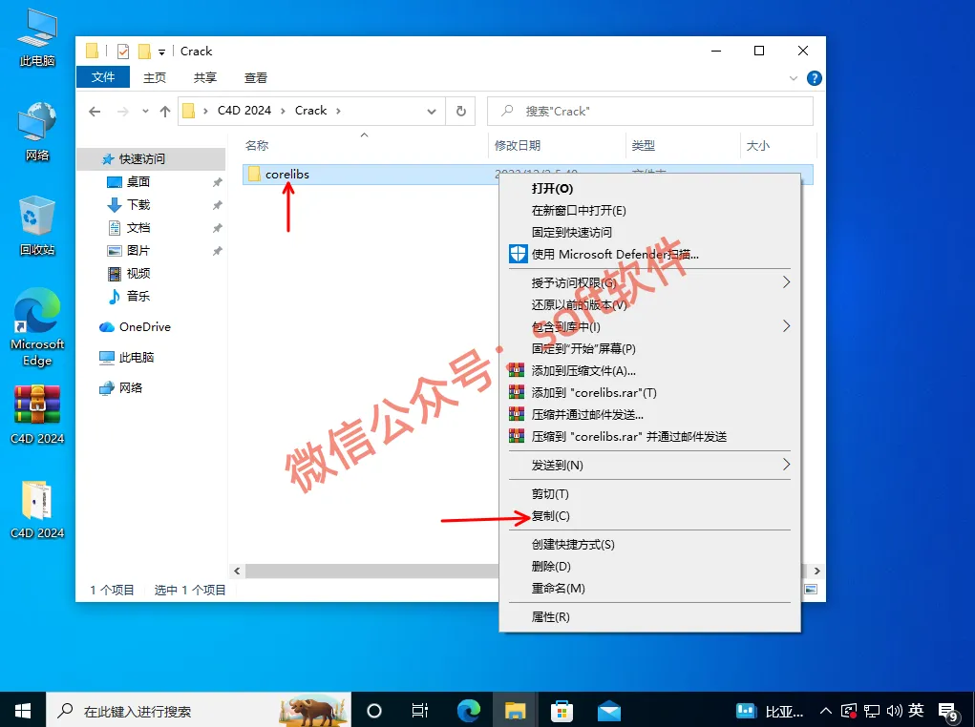
Task: Launch Edge from the taskbar
Action: pos(468,710)
